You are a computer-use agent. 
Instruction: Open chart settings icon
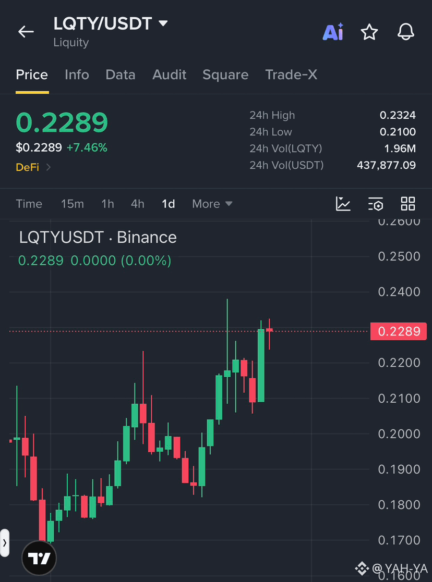376,204
